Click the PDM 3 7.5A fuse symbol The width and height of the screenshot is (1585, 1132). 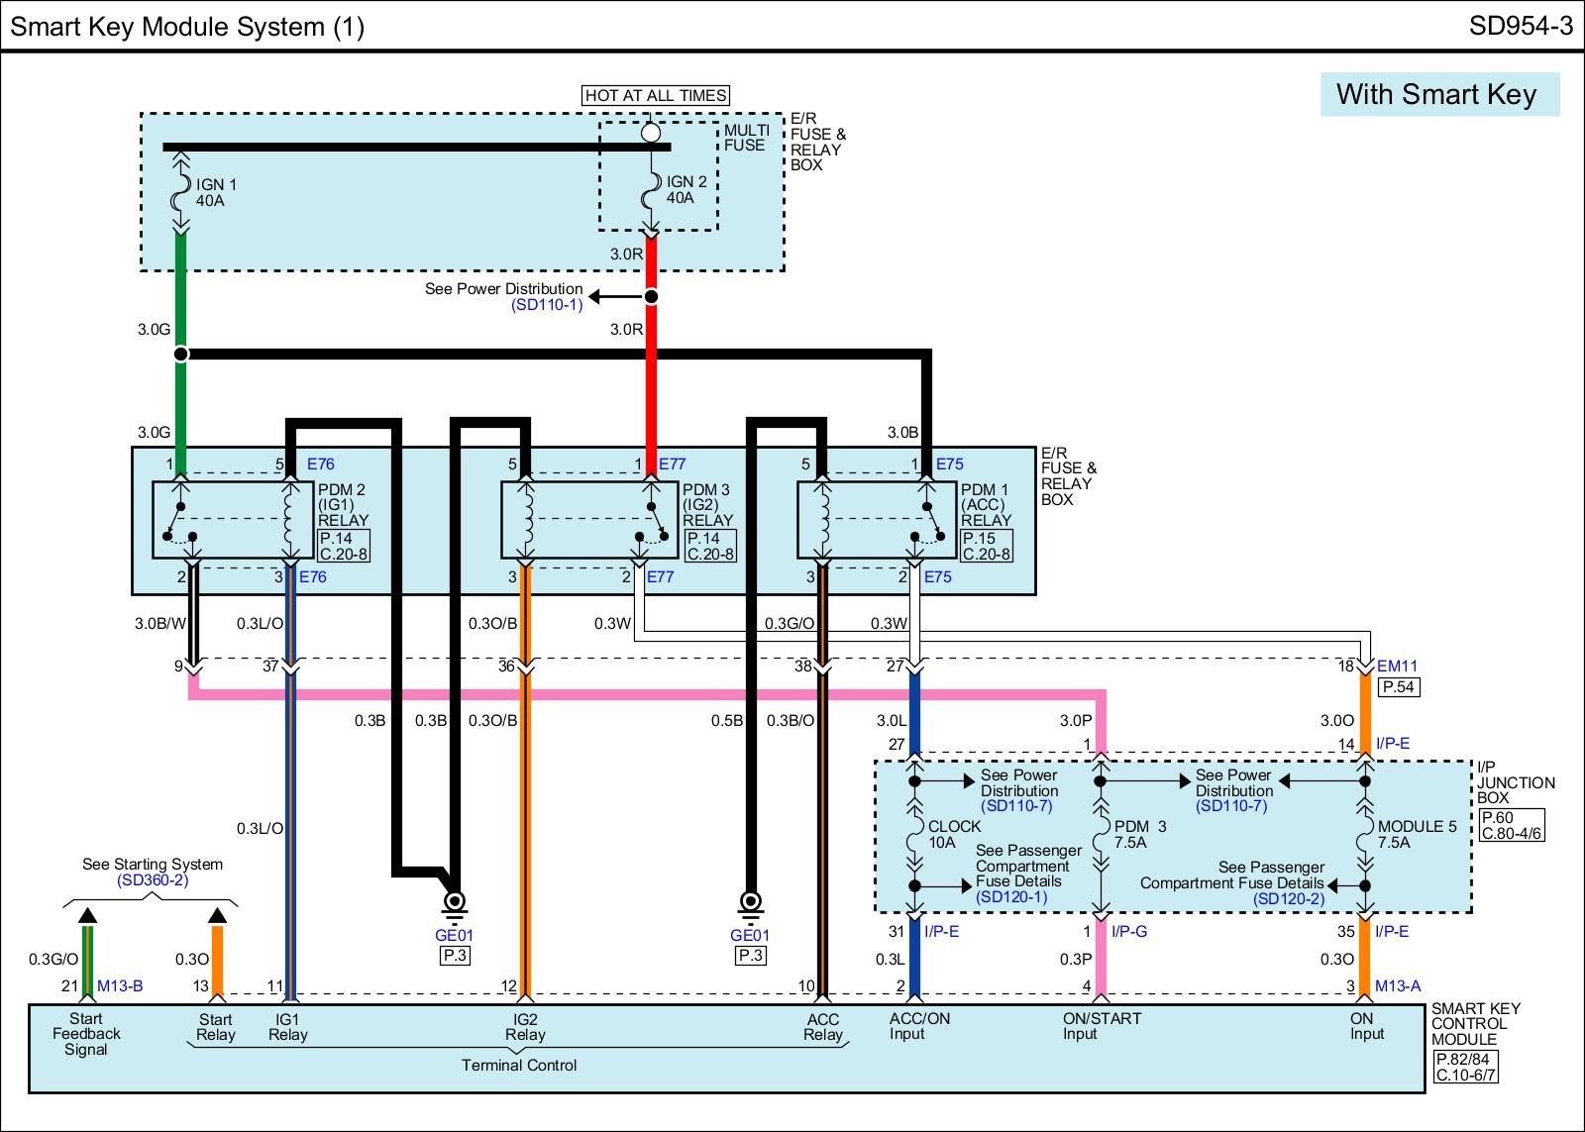[x=1099, y=834]
